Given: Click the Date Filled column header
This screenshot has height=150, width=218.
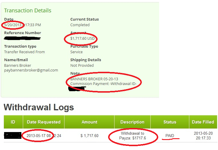Looking at the screenshot, I should pos(203,122).
